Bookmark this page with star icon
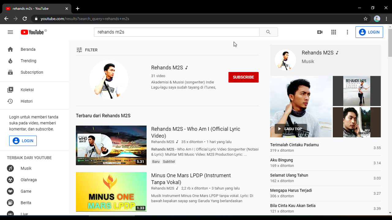Image resolution: width=392 pixels, height=220 pixels. (365, 19)
